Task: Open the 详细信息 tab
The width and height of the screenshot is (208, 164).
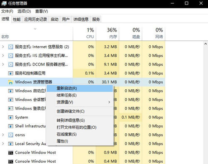Action: coord(81,20)
